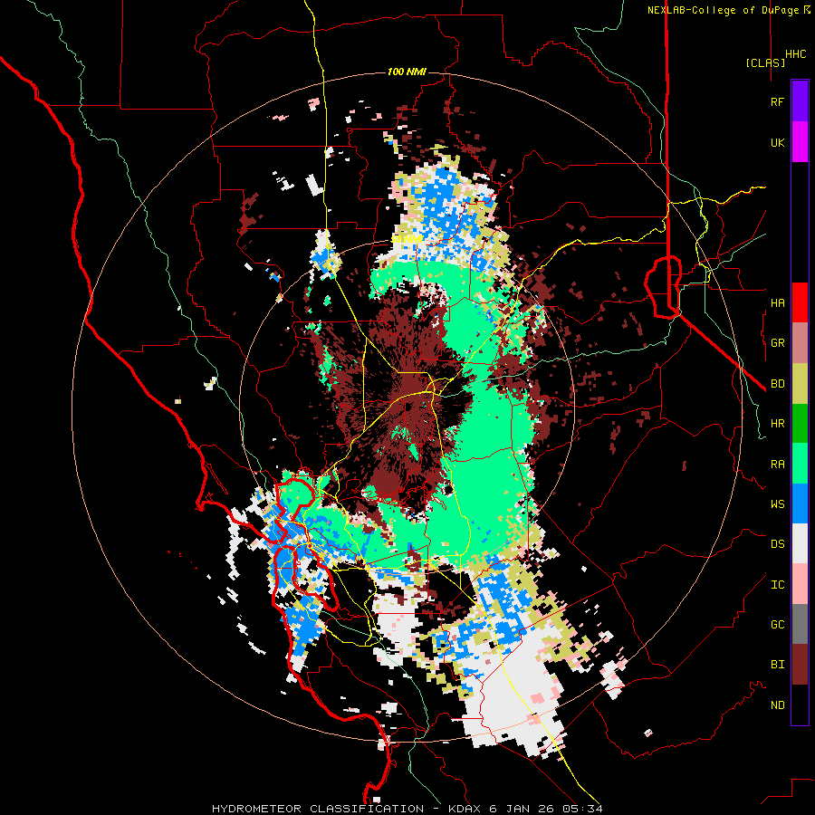The height and width of the screenshot is (815, 815).
Task: Click the IC legend label
Action: click(x=777, y=585)
